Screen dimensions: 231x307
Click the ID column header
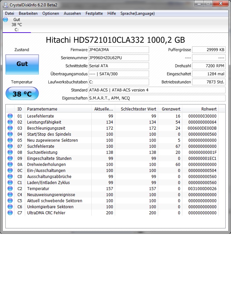(x=19, y=109)
